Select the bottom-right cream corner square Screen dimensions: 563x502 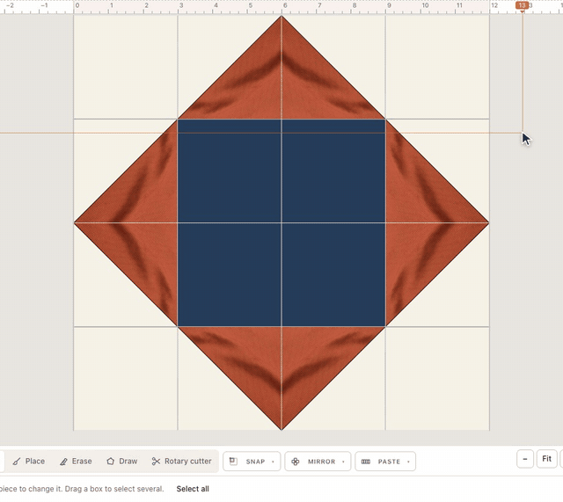[437, 378]
